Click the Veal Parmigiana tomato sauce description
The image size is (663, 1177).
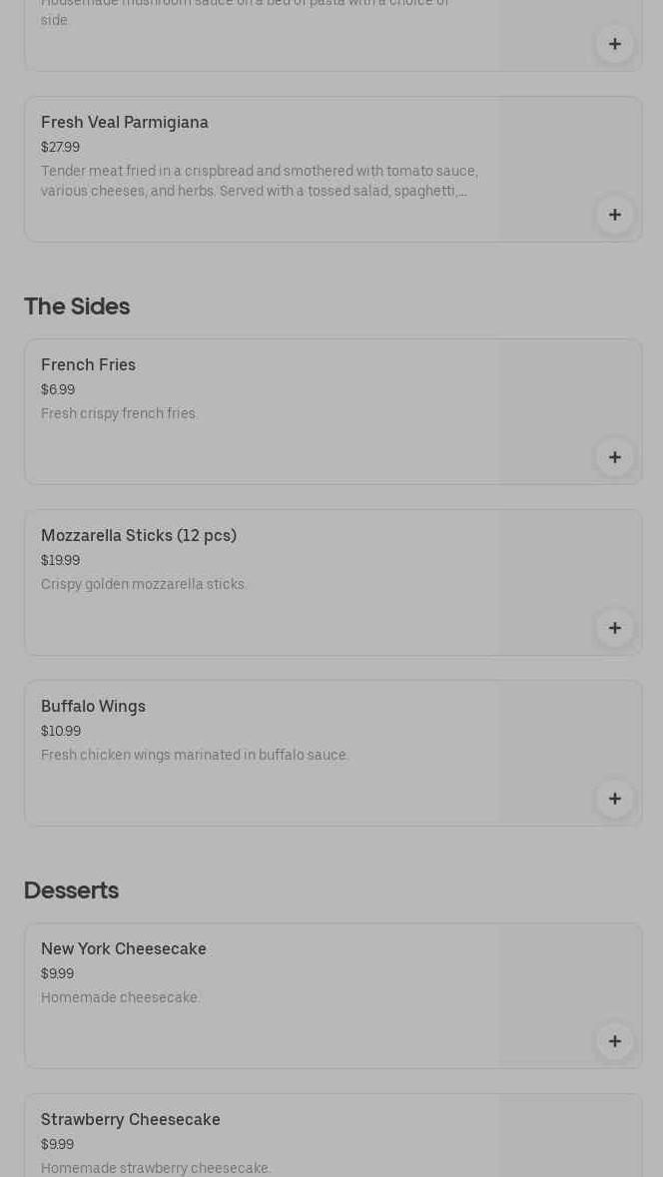(x=260, y=181)
